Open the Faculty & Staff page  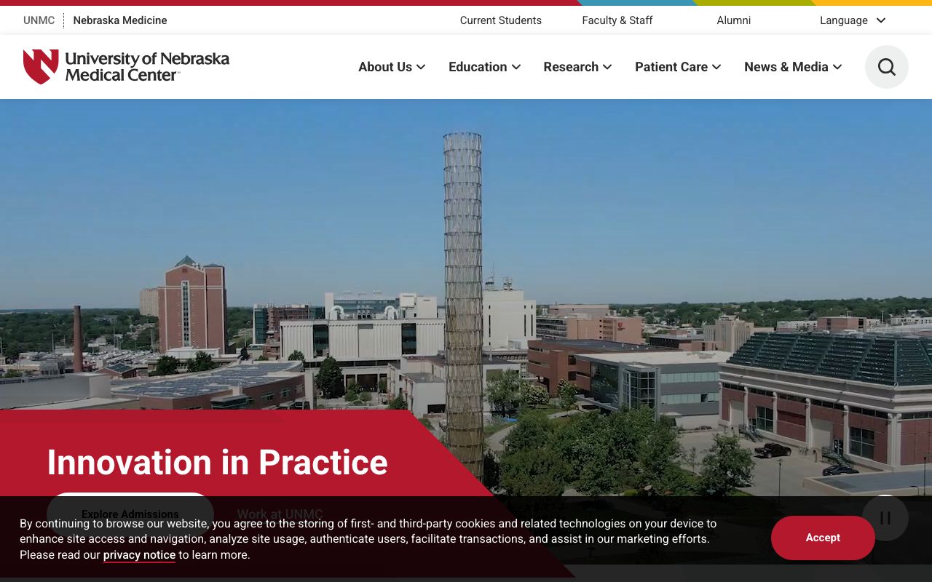point(617,20)
